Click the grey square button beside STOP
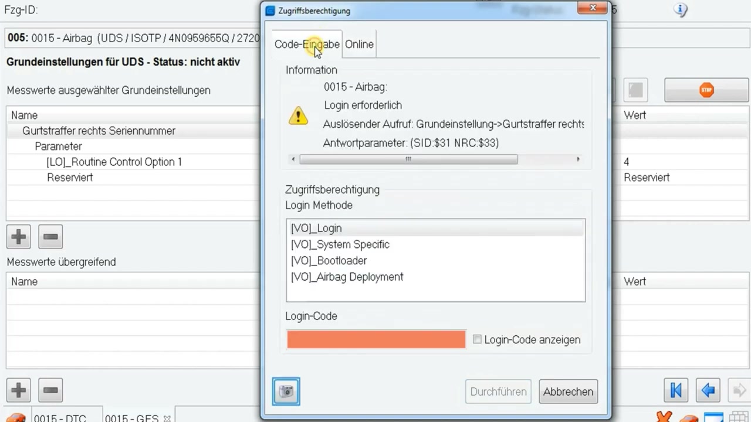 click(x=635, y=90)
